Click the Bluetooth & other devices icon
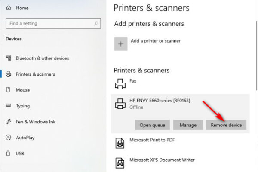Image resolution: width=258 pixels, height=172 pixels. [9, 58]
